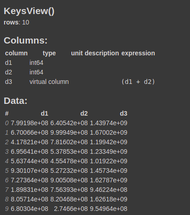This screenshot has height=215, width=190.
Task: Click the 'column' header in Columns table
Action: tap(16, 53)
